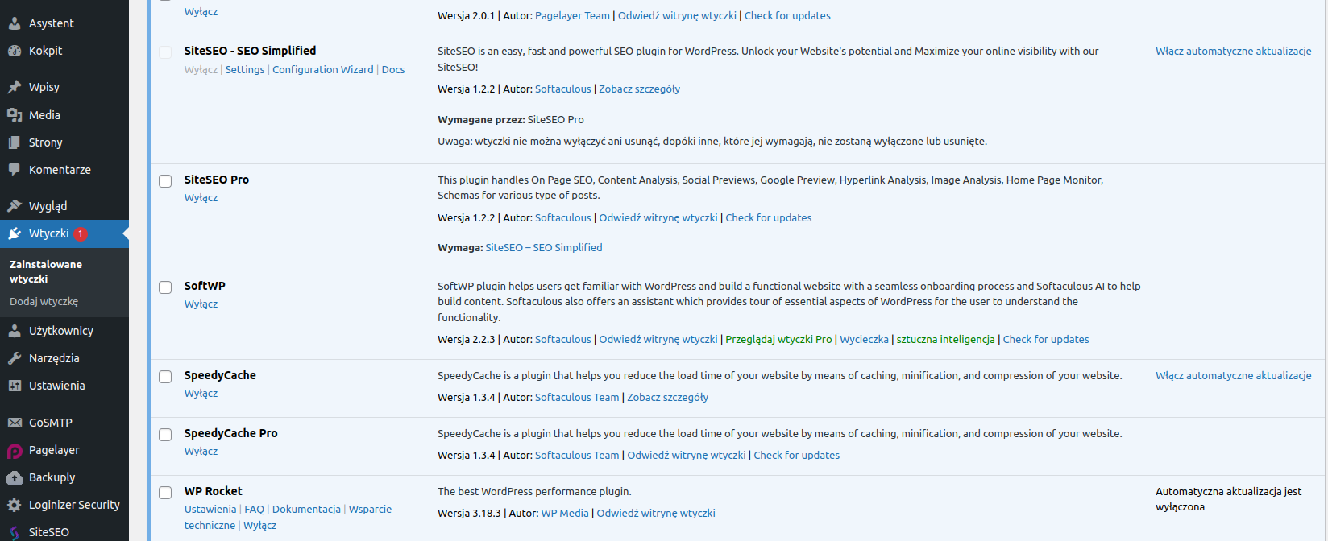1328x541 pixels.
Task: Enable automatic updates for SpeedyCache
Action: pyautogui.click(x=1234, y=376)
